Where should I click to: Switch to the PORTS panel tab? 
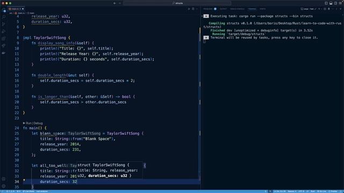(x=263, y=9)
